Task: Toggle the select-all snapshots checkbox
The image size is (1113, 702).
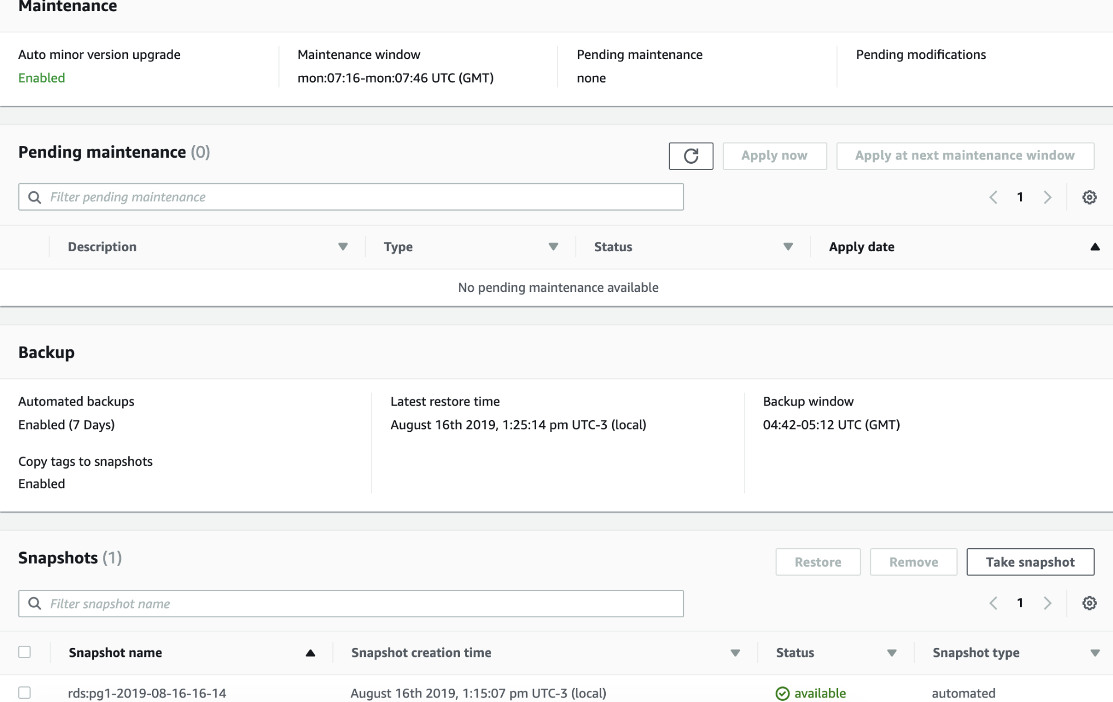Action: pyautogui.click(x=24, y=652)
